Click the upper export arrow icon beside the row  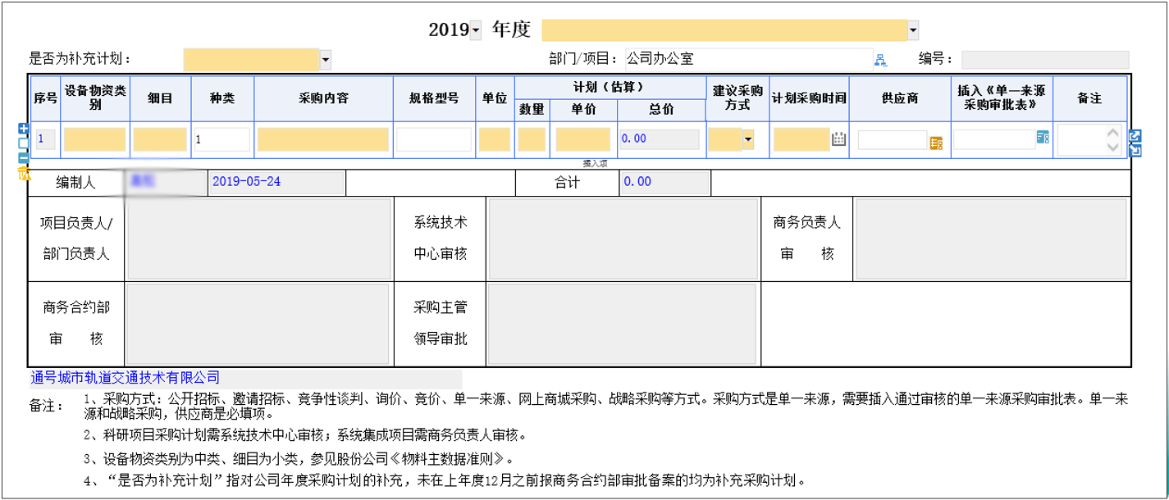pyautogui.click(x=1135, y=135)
